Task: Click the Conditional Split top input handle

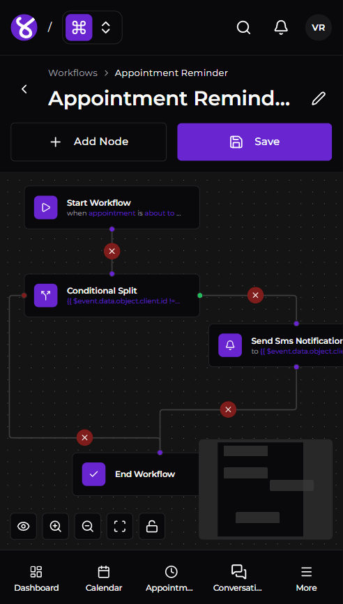Action: (x=112, y=274)
